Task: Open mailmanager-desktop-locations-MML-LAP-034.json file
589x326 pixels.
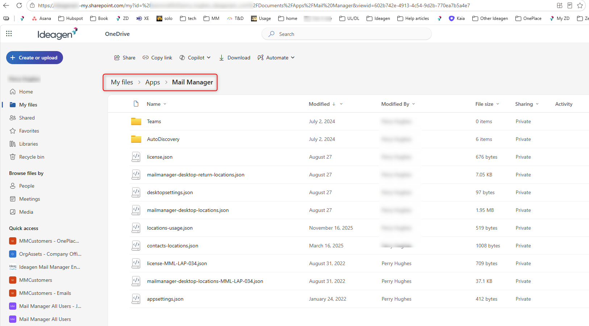Action: (205, 281)
